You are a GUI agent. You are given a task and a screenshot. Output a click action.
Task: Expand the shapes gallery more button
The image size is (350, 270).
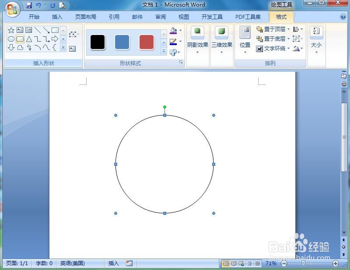[x=63, y=48]
